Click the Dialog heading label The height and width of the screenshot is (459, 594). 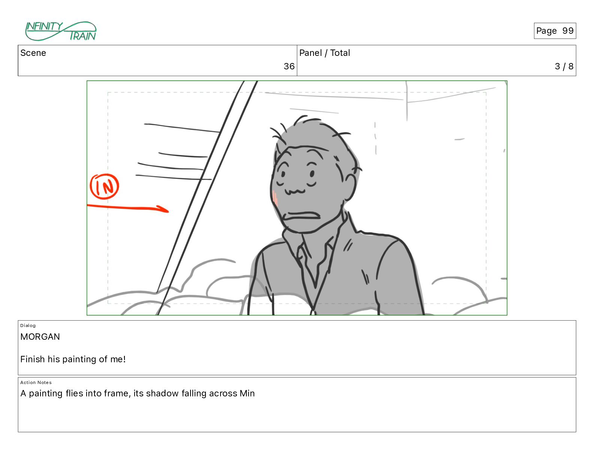click(28, 325)
